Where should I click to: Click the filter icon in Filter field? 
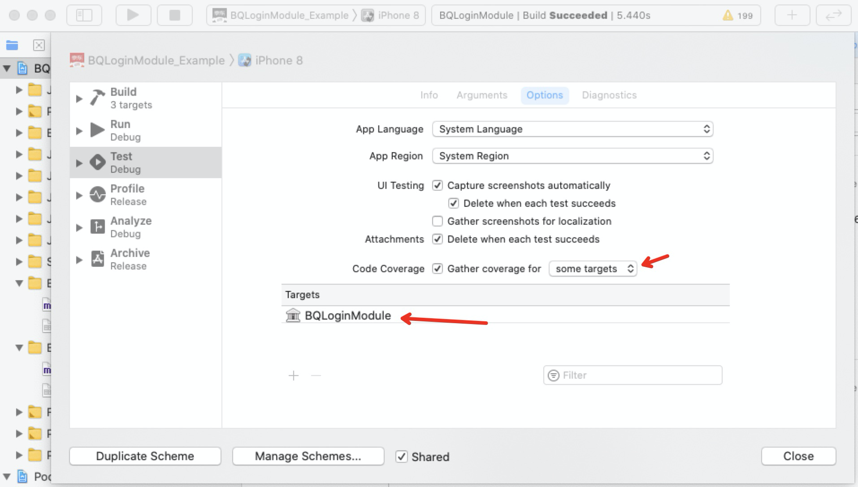coord(554,375)
